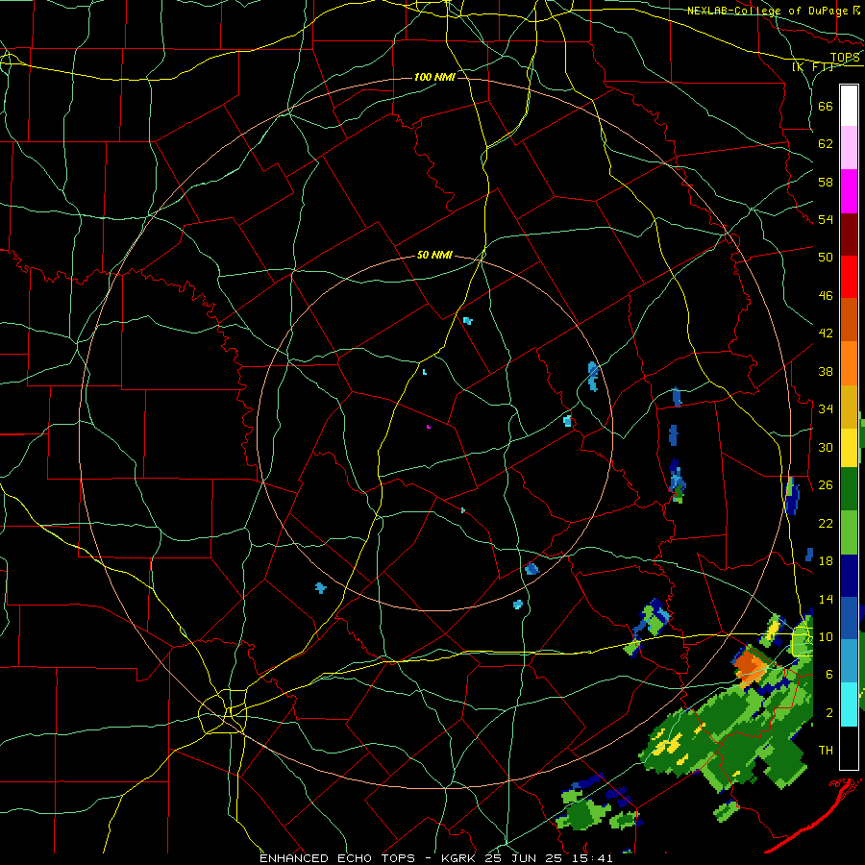Pick the dark green legend swatch
865x865 pixels.
pos(849,490)
